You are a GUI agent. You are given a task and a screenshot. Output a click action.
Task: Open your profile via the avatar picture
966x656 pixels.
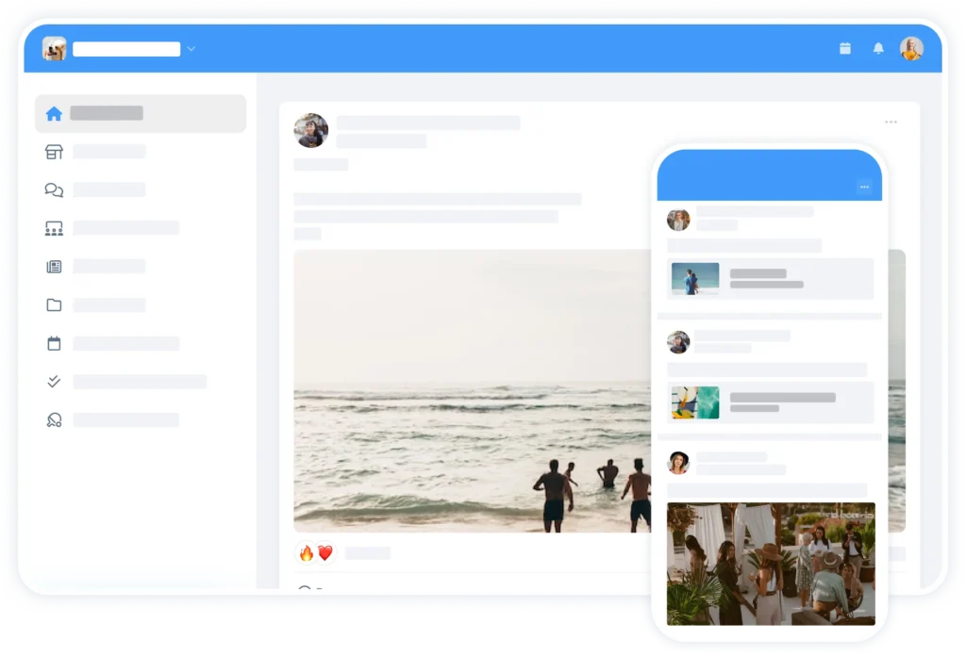coord(910,47)
